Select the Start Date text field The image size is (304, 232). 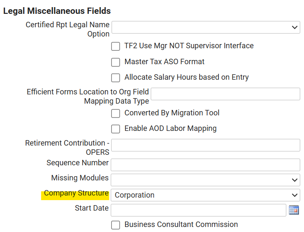click(198, 210)
